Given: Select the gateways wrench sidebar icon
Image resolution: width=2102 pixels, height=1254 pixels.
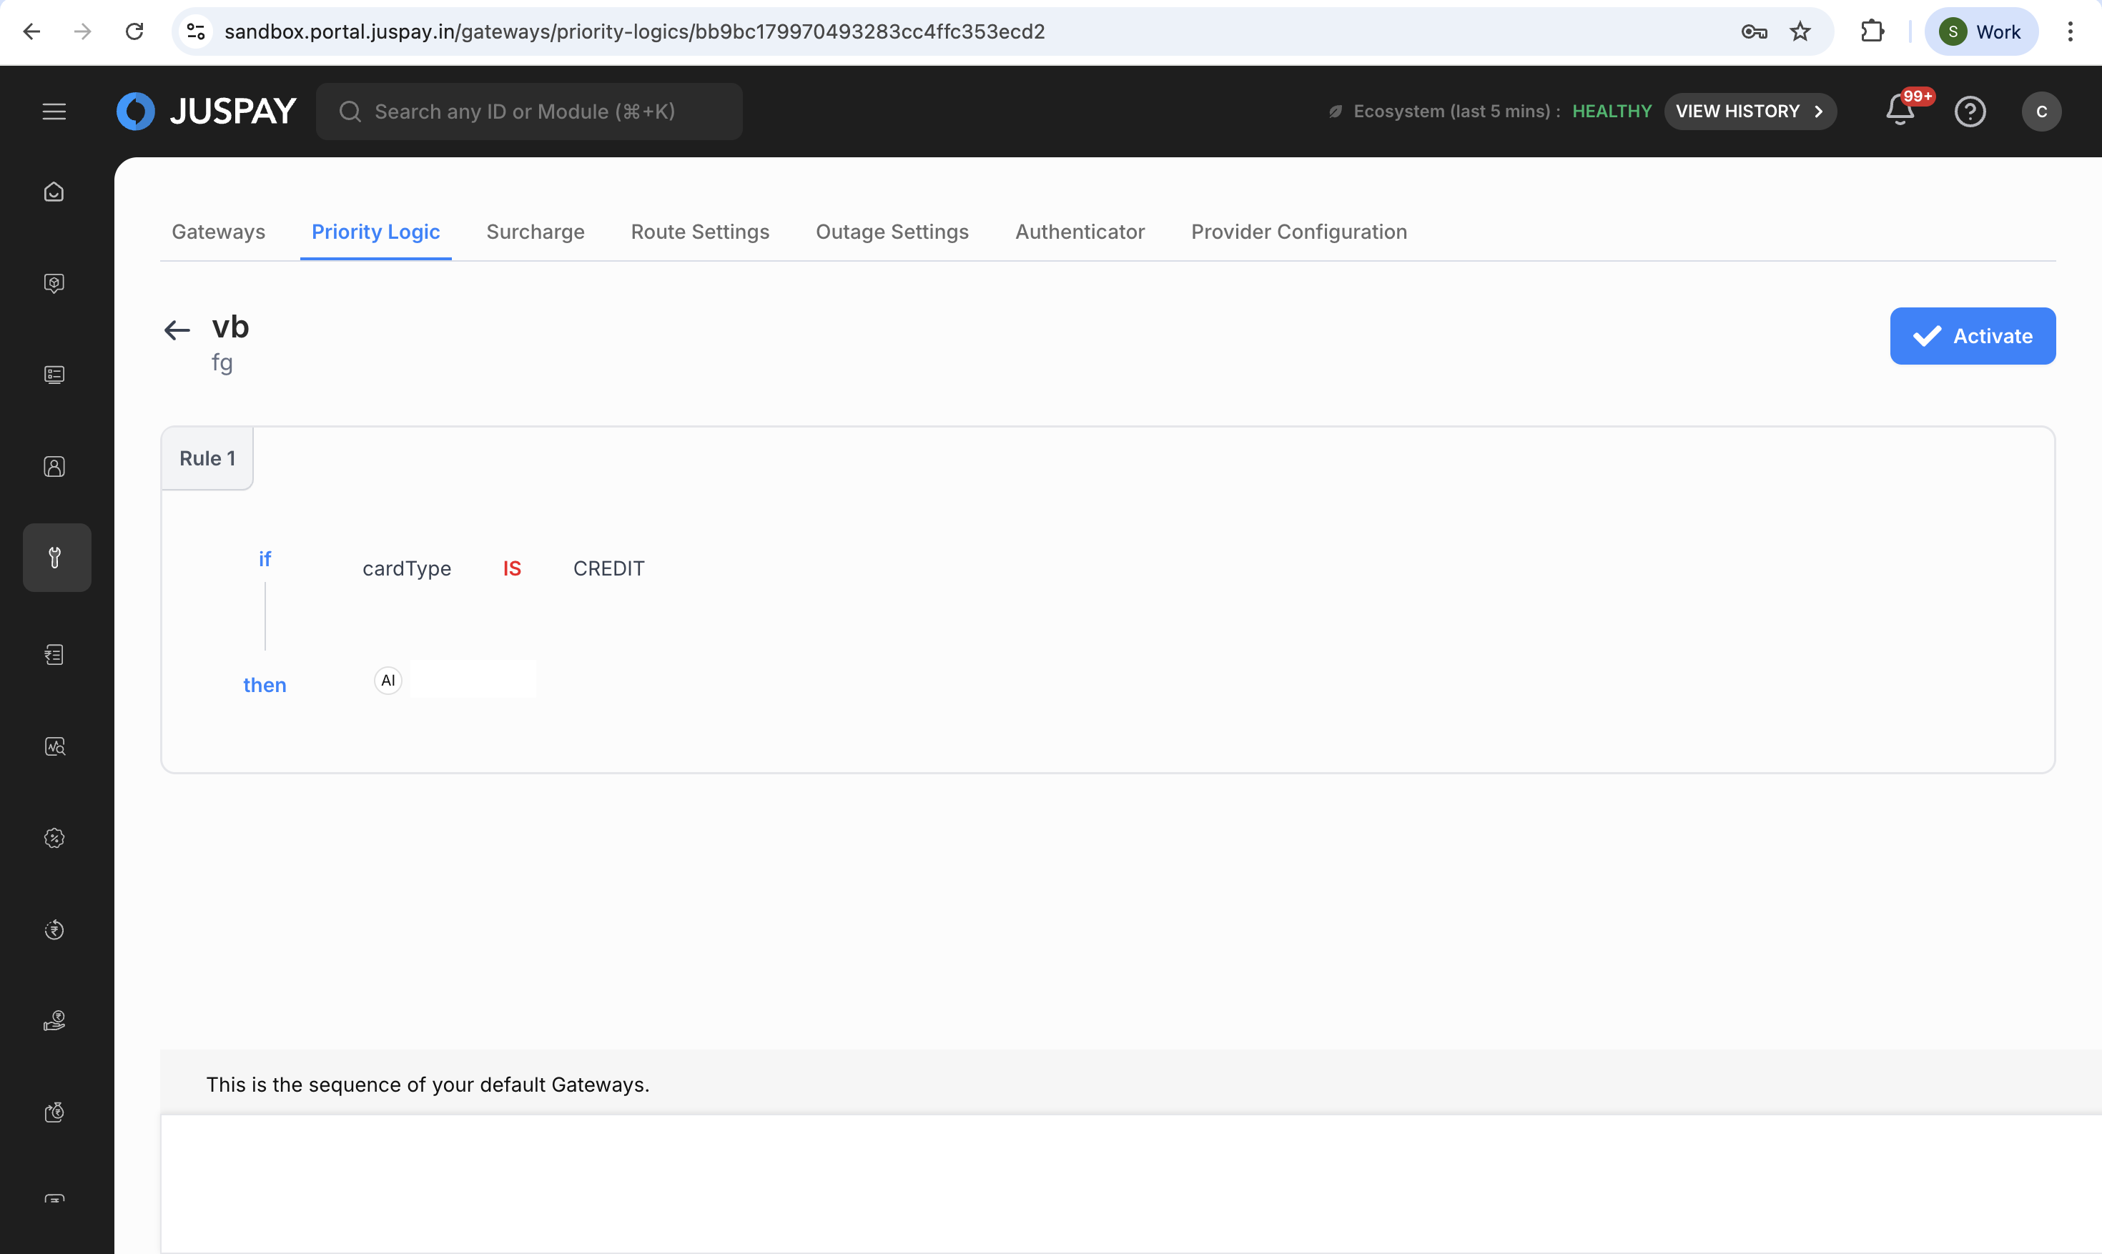Looking at the screenshot, I should point(56,558).
